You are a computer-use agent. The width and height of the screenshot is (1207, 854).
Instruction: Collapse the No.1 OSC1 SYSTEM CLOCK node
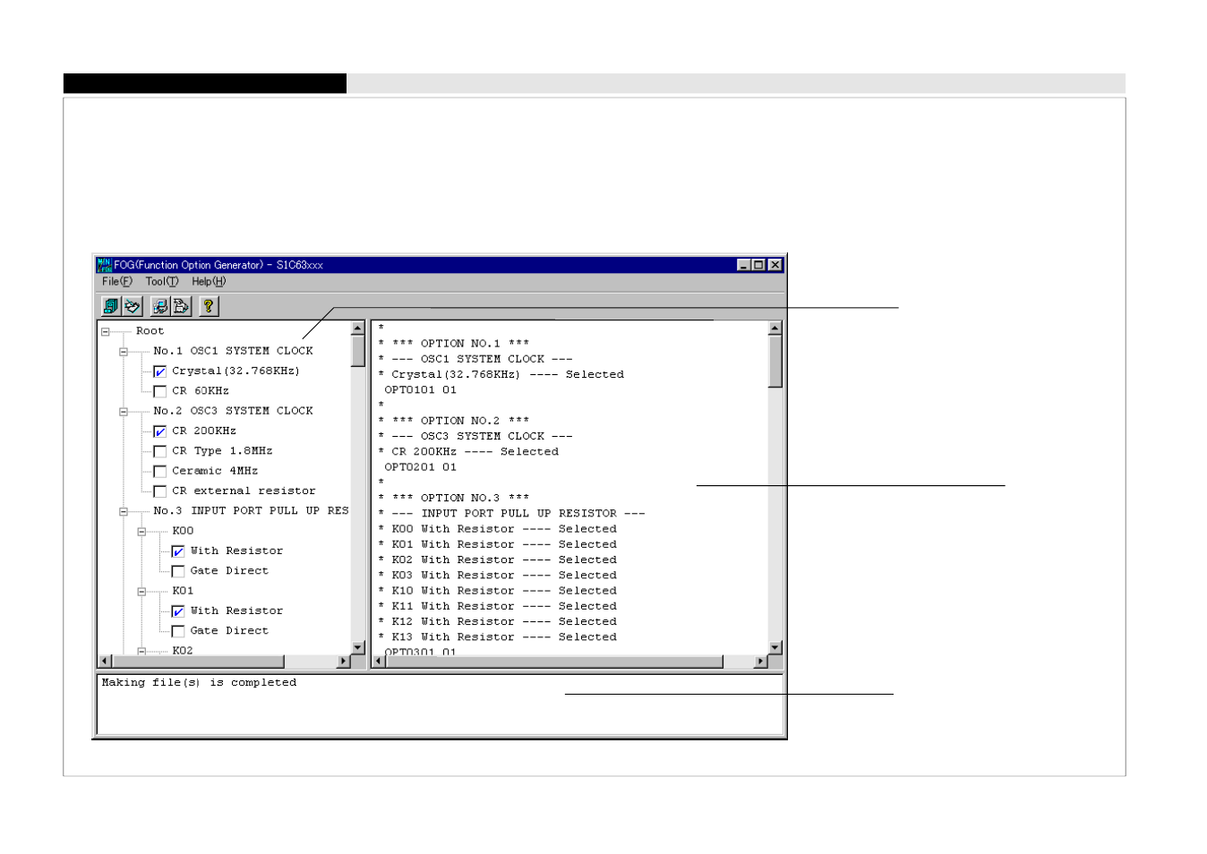[x=124, y=352]
